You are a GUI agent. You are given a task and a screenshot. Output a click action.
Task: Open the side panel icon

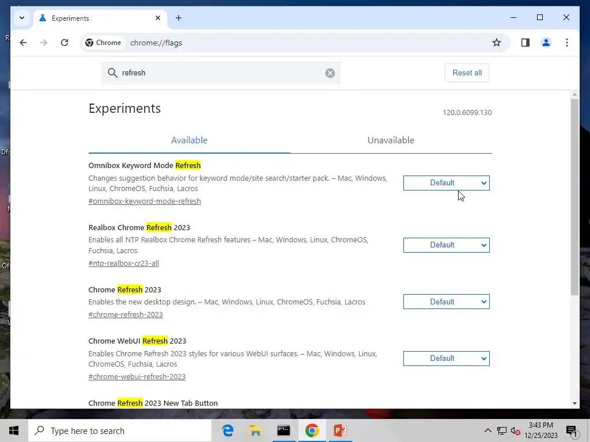point(525,43)
